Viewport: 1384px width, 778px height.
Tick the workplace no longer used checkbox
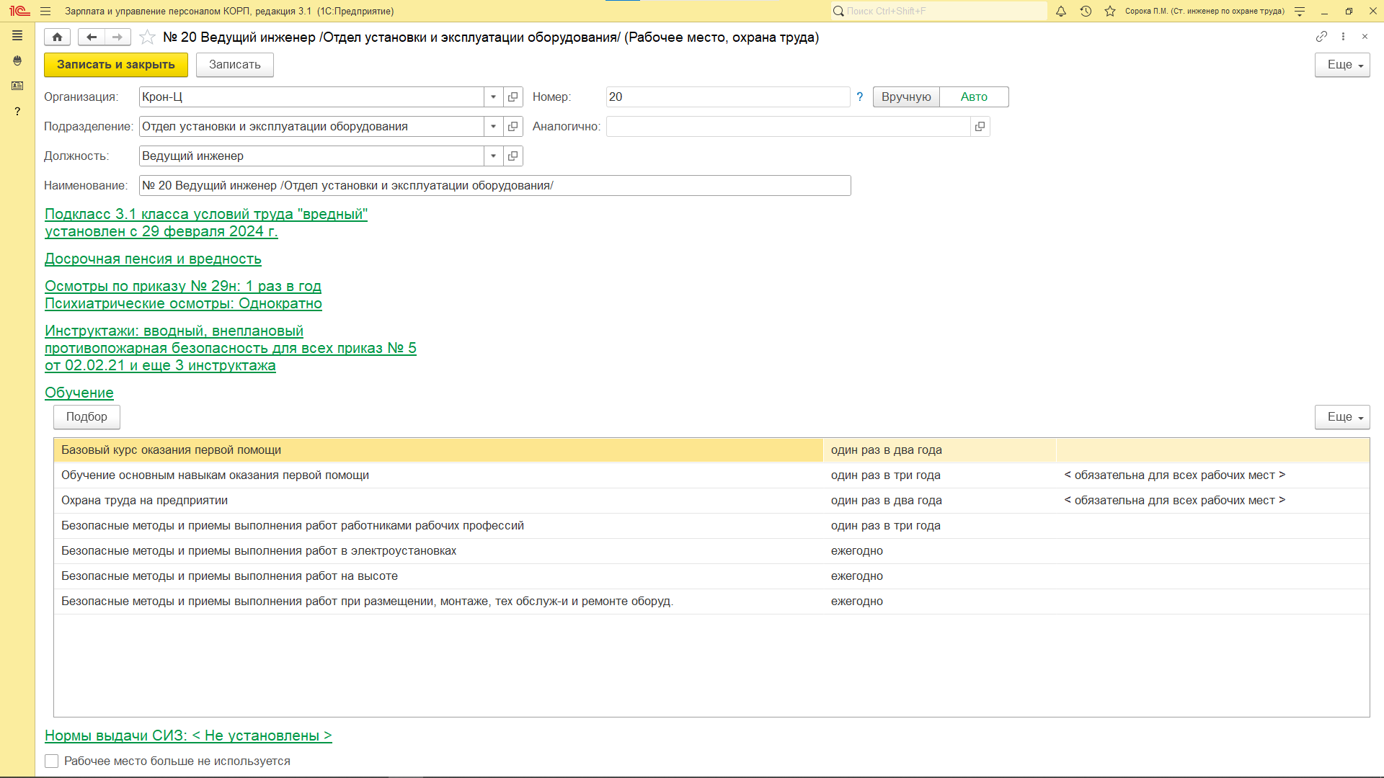pos(52,761)
